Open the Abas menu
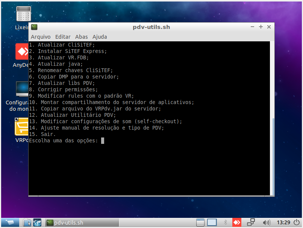 coord(81,37)
